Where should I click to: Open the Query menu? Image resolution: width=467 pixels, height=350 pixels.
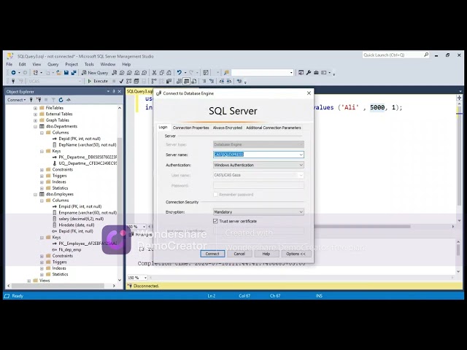[x=53, y=64]
